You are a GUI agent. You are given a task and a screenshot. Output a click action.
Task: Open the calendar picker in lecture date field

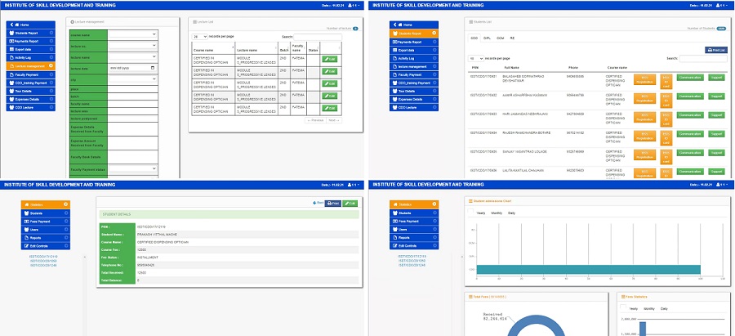(x=153, y=68)
